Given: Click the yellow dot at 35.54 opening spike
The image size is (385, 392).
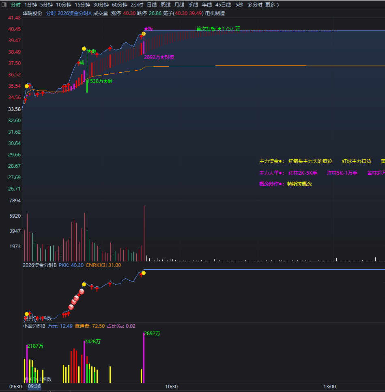Looking at the screenshot, I should pos(27,86).
